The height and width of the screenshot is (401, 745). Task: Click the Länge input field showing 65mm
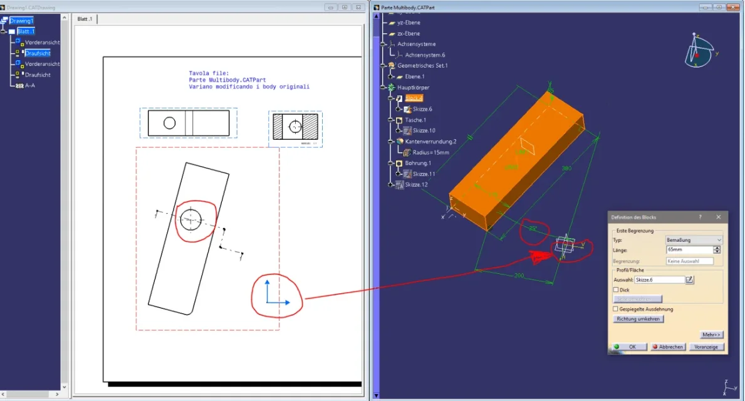pyautogui.click(x=689, y=249)
